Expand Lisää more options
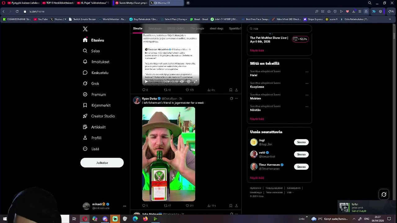 [x=91, y=149]
